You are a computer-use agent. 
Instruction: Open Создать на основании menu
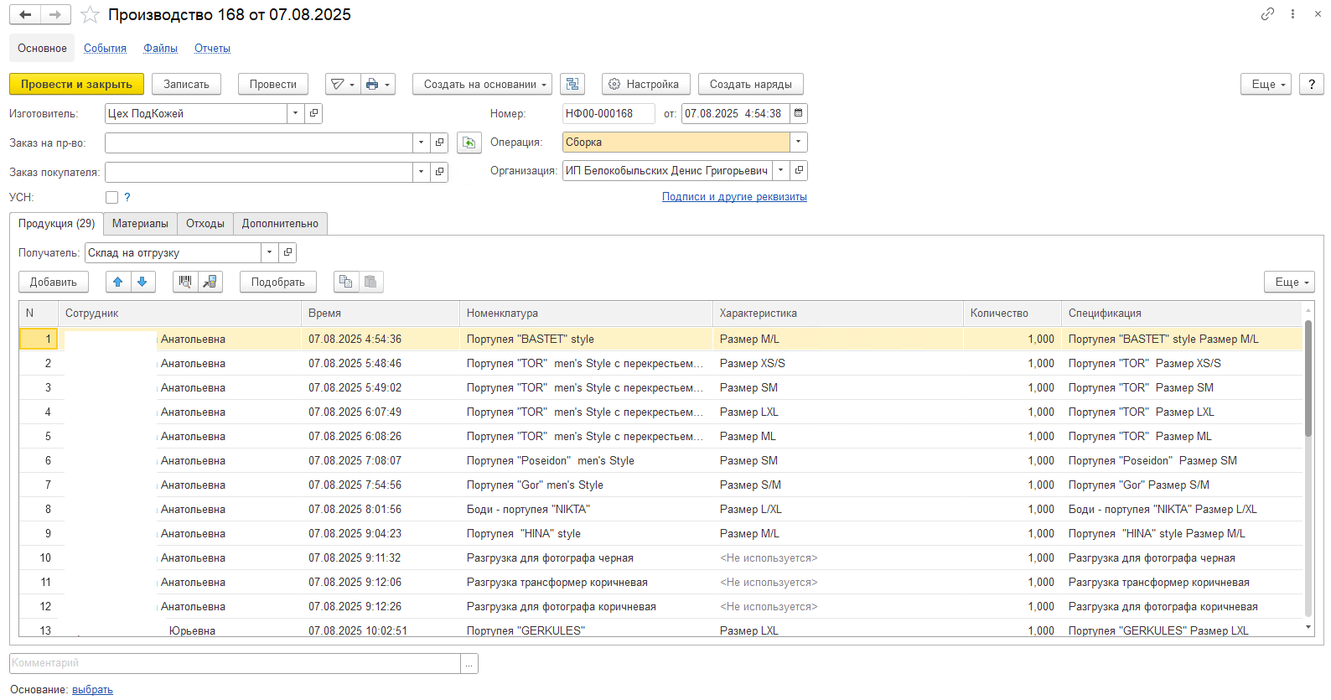coord(482,85)
